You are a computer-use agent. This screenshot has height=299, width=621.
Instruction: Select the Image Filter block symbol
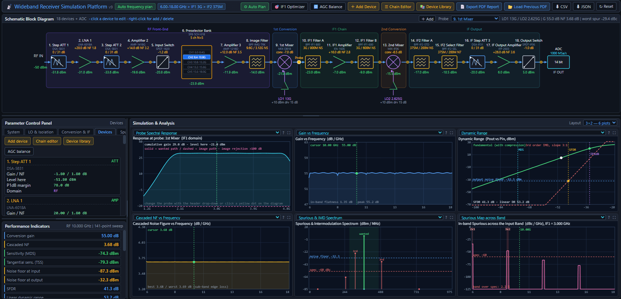pos(257,62)
